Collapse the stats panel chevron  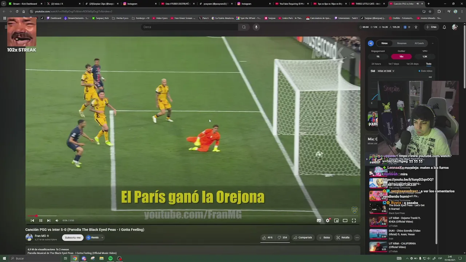pos(433,43)
